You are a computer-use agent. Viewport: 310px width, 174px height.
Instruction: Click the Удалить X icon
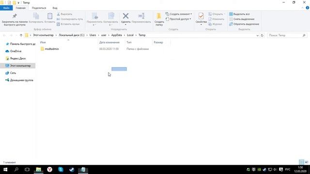tap(125, 16)
